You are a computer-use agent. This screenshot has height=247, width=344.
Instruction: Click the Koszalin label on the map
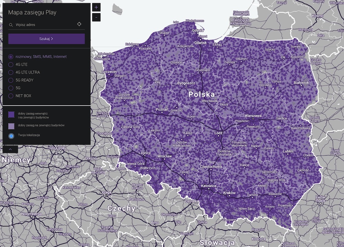click(145, 48)
